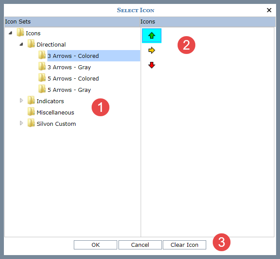280x259 pixels.
Task: Close the Select Icon dialog
Action: 269,10
